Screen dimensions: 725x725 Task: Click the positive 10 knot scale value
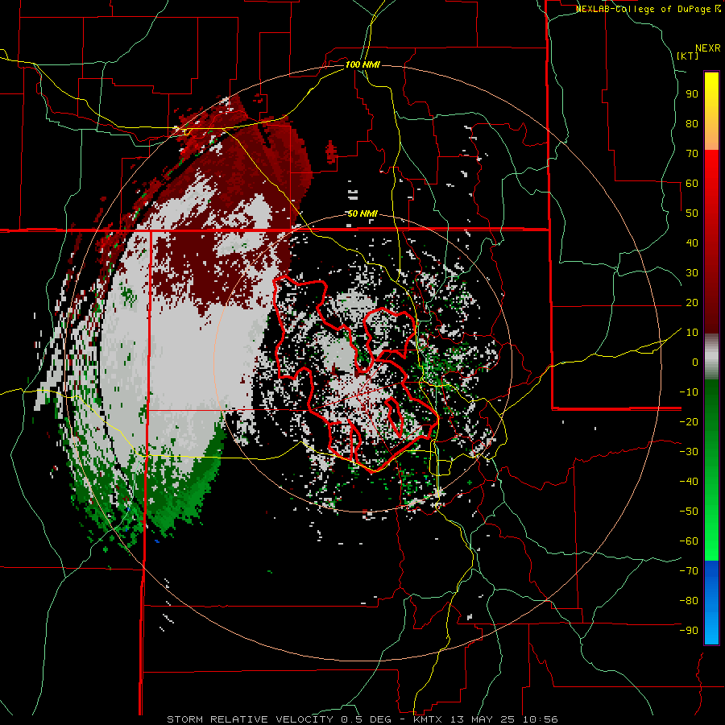[692, 333]
